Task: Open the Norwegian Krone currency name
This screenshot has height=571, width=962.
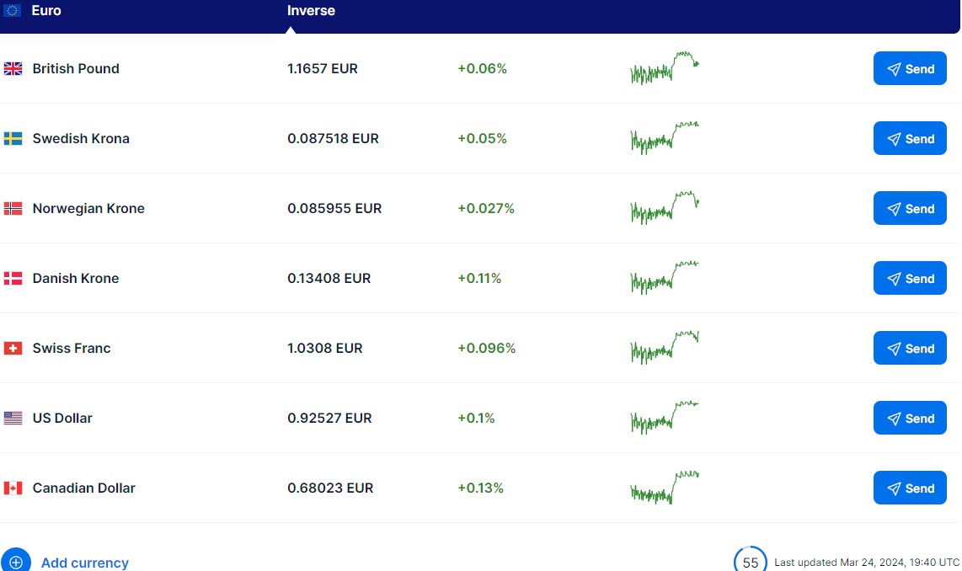Action: click(x=88, y=209)
